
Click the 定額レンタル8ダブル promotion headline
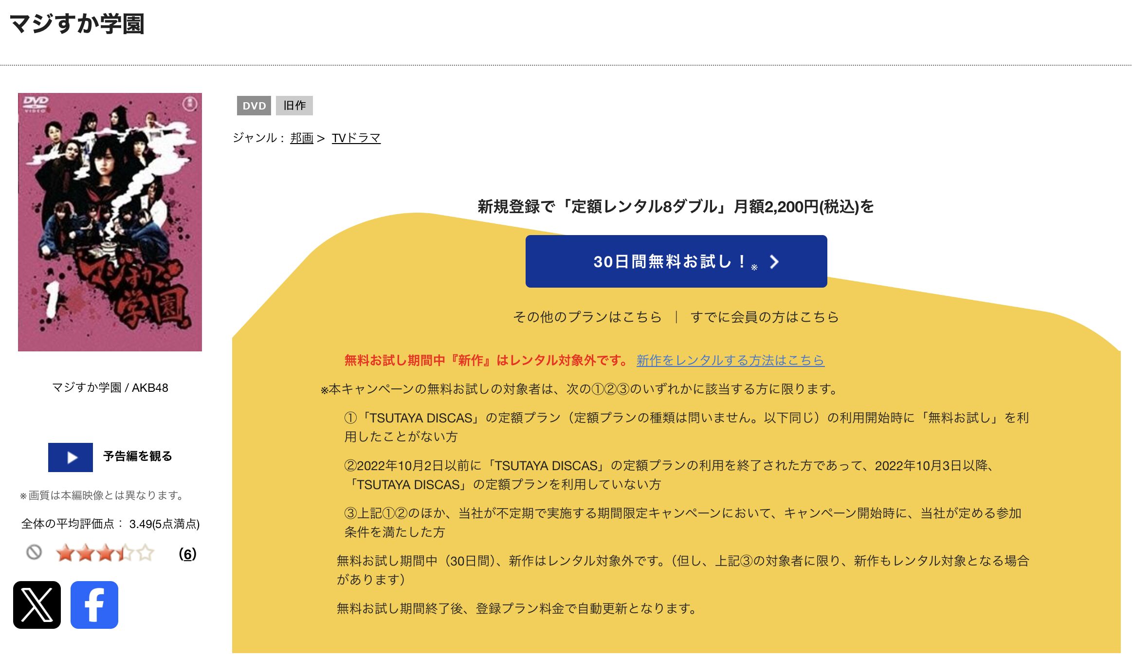[x=676, y=207]
